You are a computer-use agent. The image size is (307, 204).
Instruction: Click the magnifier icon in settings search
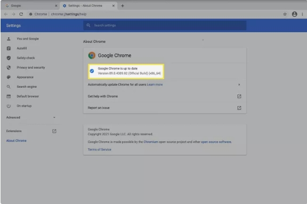(x=88, y=25)
